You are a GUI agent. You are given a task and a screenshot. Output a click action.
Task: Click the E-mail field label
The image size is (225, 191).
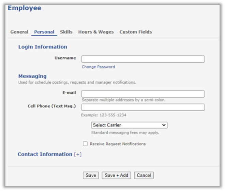pyautogui.click(x=69, y=93)
